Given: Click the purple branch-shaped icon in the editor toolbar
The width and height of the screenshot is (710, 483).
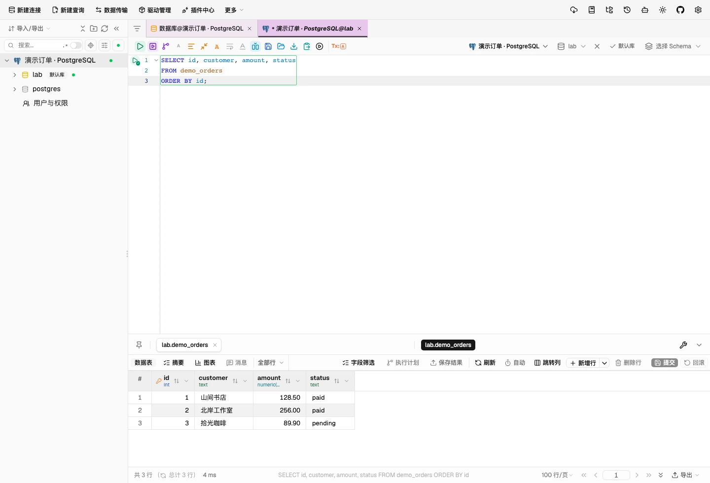Looking at the screenshot, I should click(166, 46).
